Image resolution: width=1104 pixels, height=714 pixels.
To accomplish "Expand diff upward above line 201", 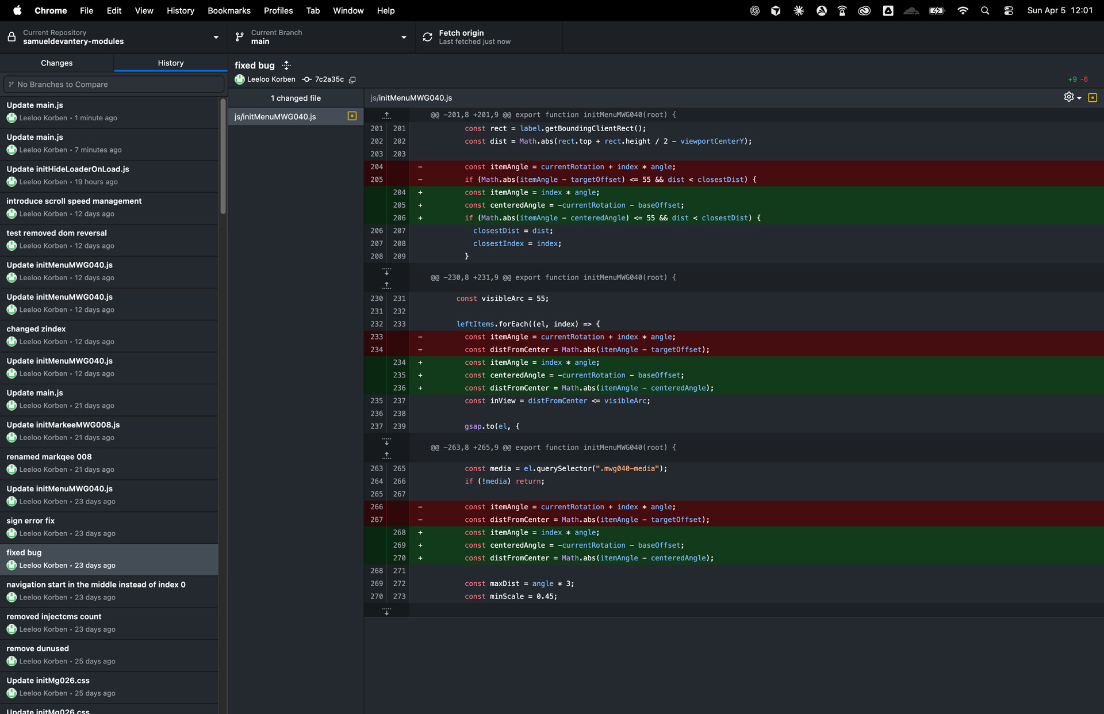I will click(x=386, y=115).
